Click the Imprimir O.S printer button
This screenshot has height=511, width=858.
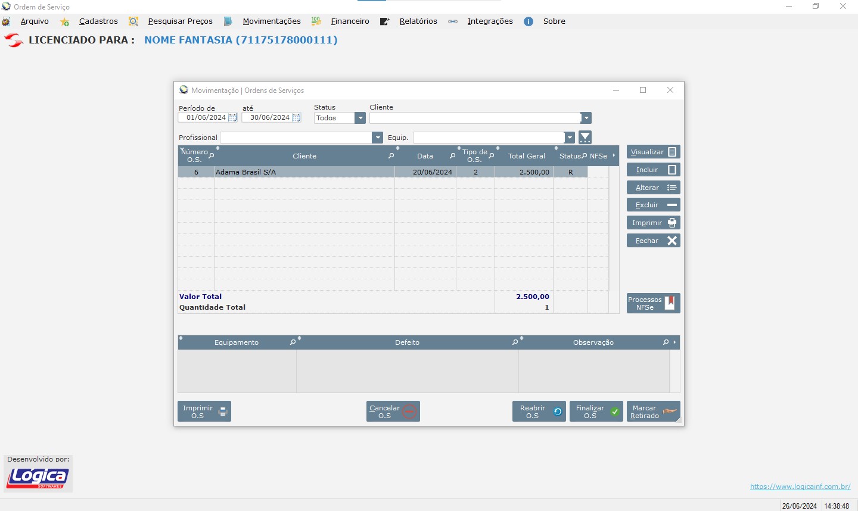click(x=204, y=412)
